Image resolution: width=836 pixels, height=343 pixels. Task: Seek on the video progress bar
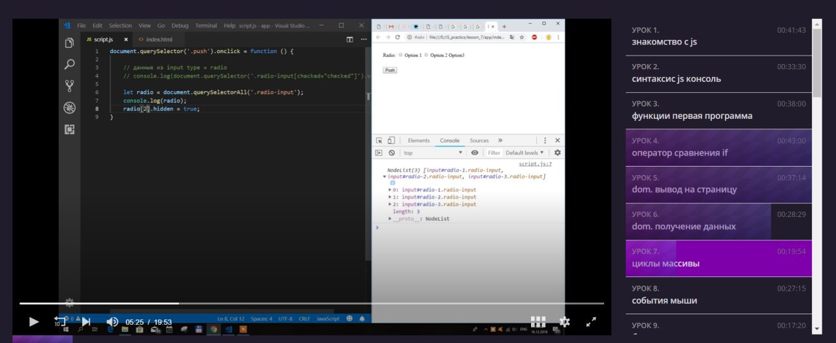[x=312, y=303]
